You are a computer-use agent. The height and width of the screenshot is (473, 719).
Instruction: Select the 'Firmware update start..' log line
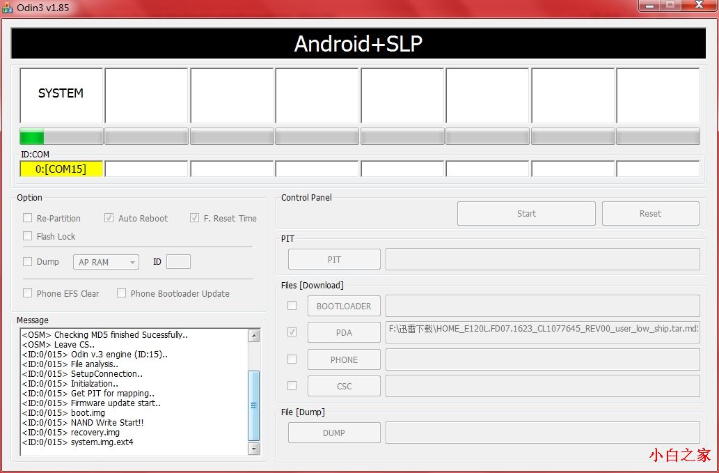point(91,403)
